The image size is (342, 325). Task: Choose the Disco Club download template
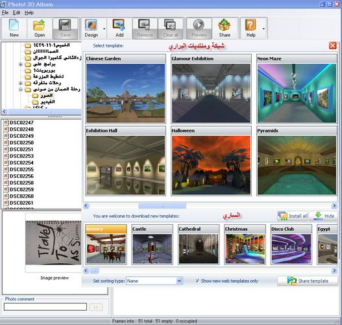click(291, 244)
